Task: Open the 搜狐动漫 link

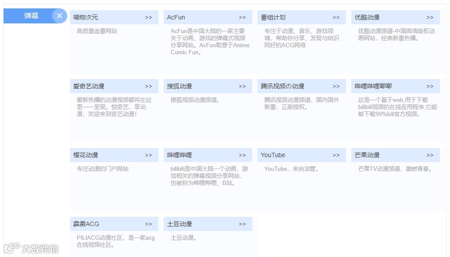Action: (x=179, y=86)
